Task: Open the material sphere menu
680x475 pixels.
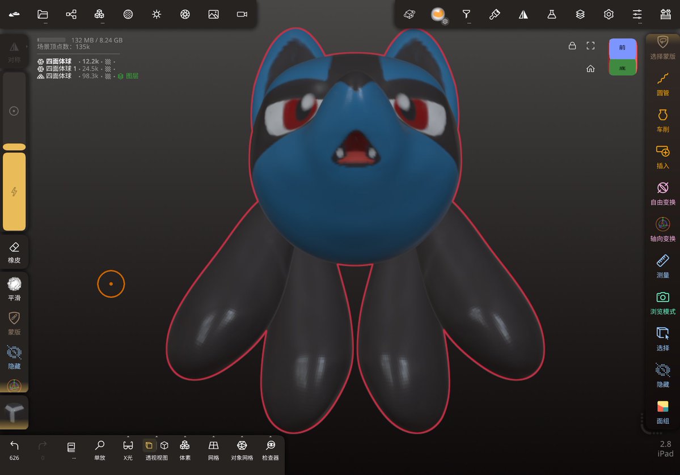Action: [128, 14]
